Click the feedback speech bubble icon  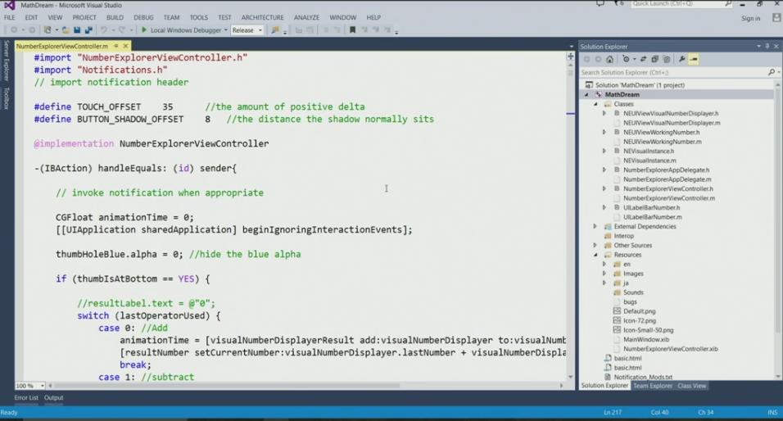(600, 3)
